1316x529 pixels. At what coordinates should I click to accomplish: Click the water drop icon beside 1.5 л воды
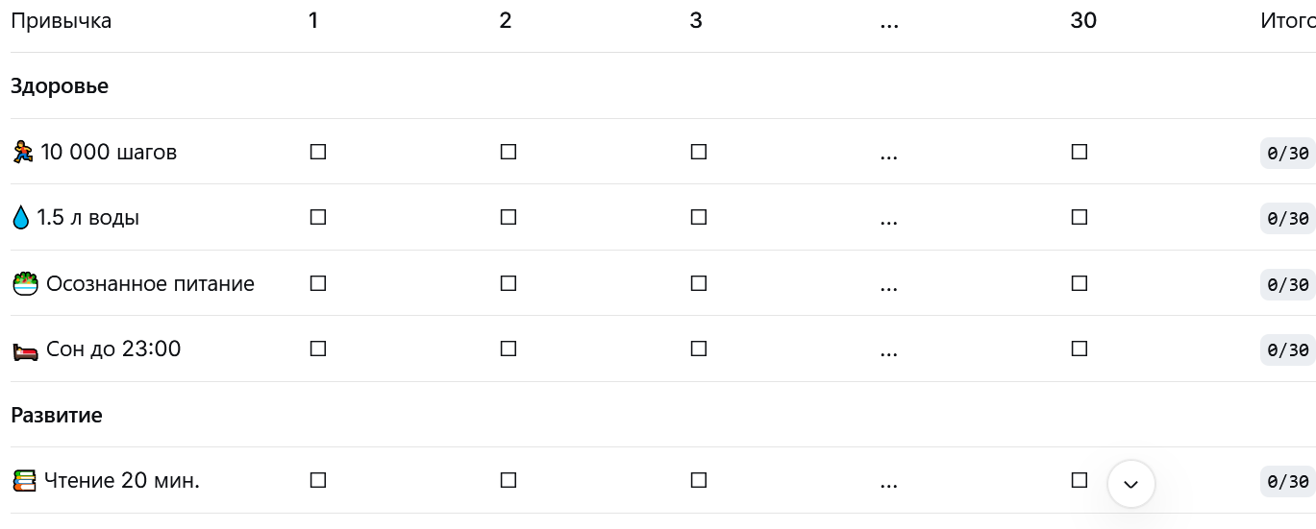pos(20,218)
